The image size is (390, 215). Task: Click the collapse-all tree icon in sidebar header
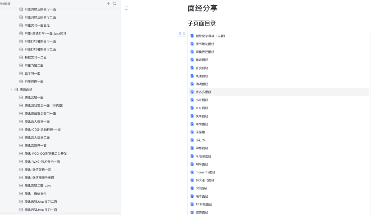[114, 4]
